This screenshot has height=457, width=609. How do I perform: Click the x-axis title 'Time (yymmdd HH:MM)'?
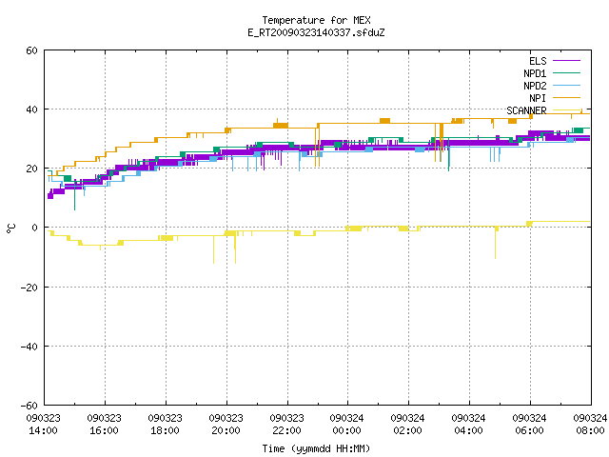pyautogui.click(x=316, y=448)
